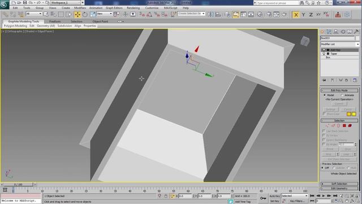Open the Rendering menu
This screenshot has height=204, width=362.
(x=133, y=8)
